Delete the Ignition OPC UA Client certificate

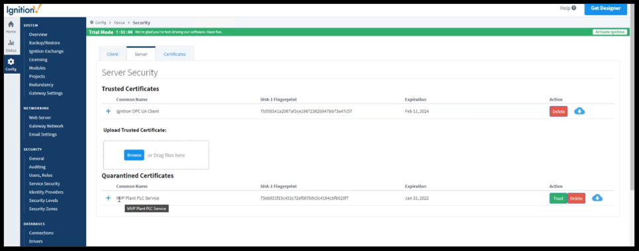[x=558, y=111]
